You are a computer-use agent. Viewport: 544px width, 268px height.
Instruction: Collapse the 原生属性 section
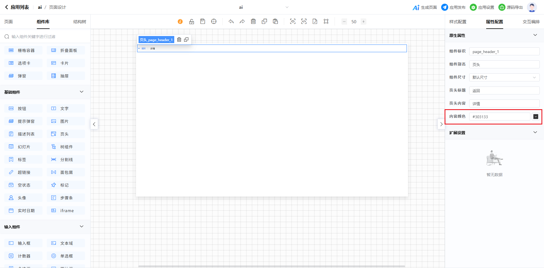[x=535, y=35]
